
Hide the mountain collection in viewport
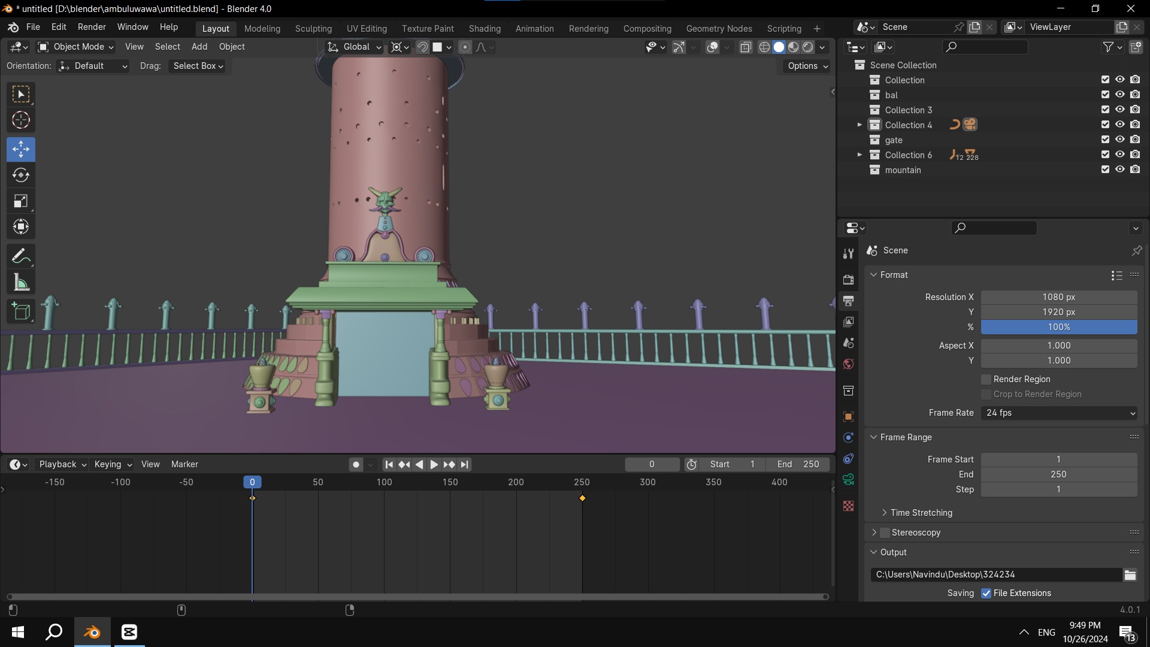coord(1120,170)
